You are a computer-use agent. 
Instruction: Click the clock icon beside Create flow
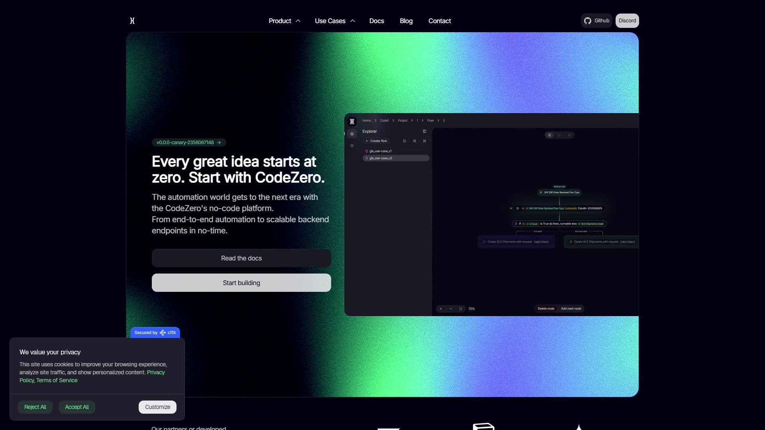click(404, 141)
